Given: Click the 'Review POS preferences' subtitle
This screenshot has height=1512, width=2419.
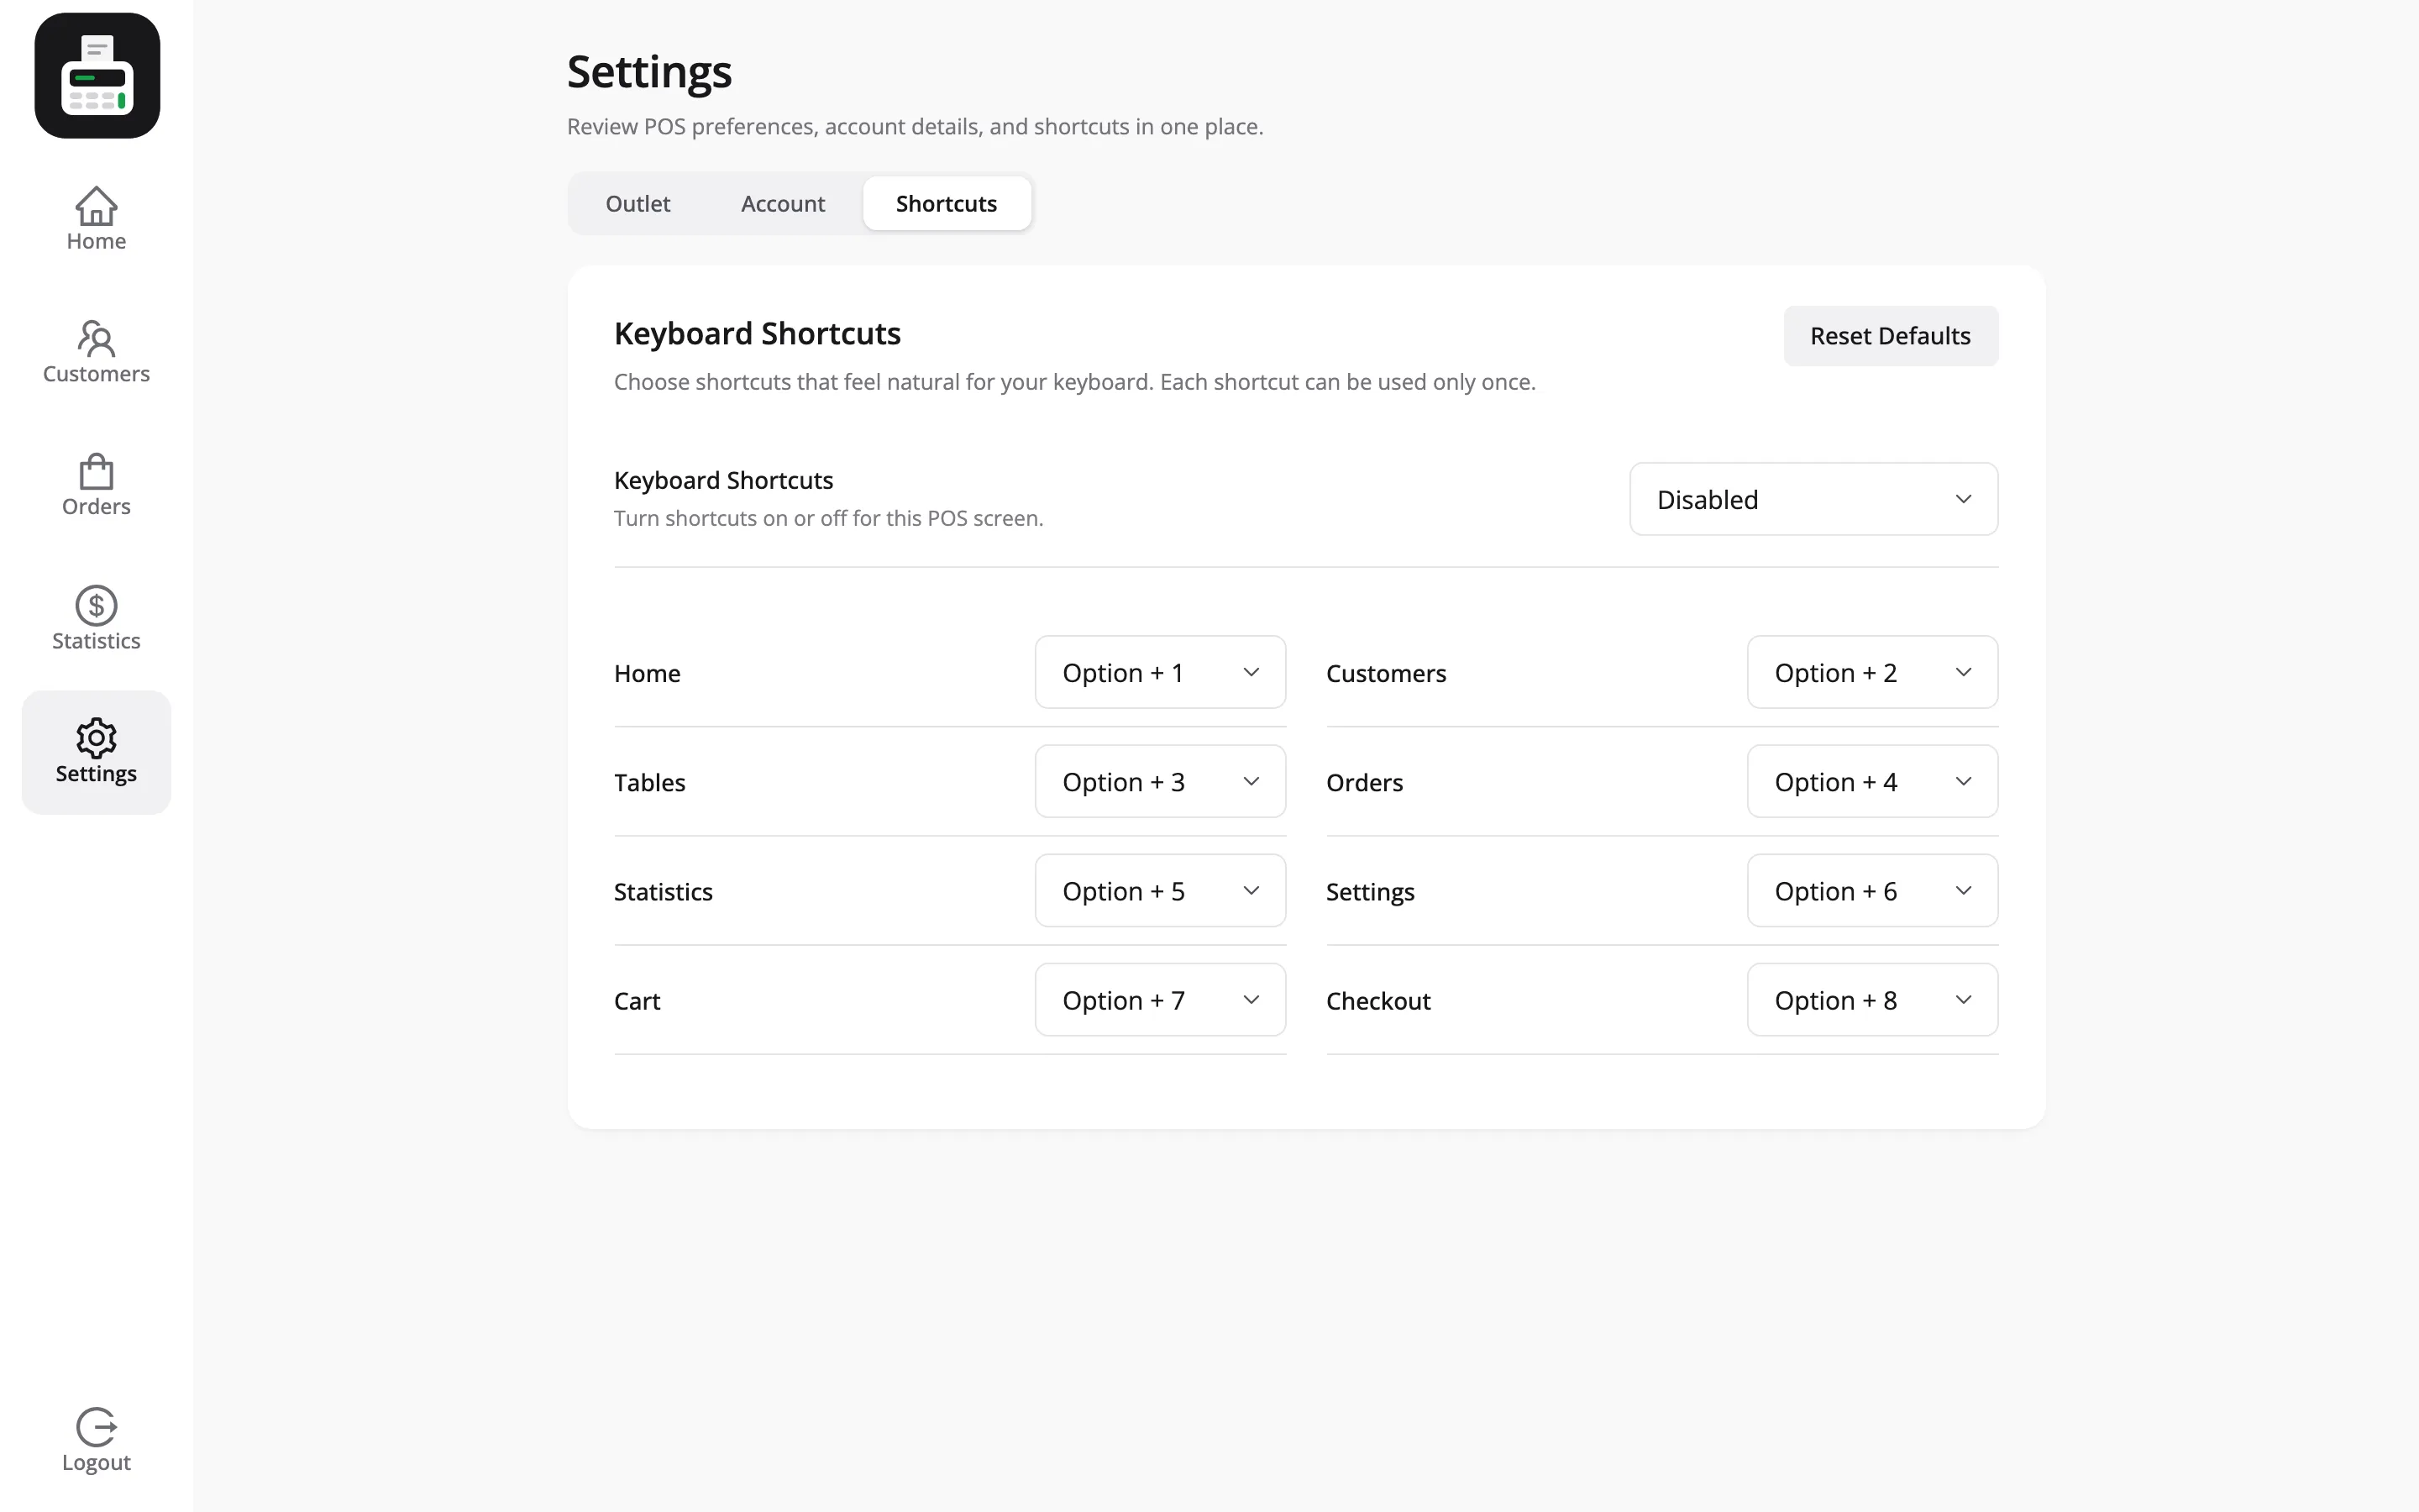Looking at the screenshot, I should (x=915, y=127).
